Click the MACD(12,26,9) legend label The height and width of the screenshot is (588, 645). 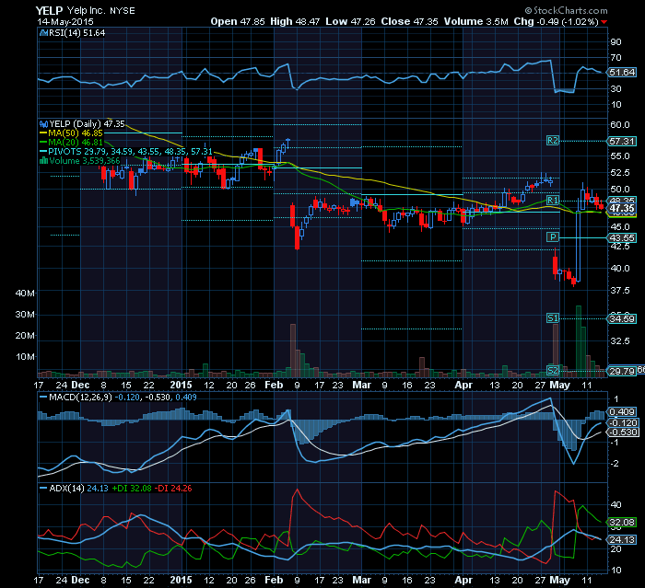pos(81,398)
